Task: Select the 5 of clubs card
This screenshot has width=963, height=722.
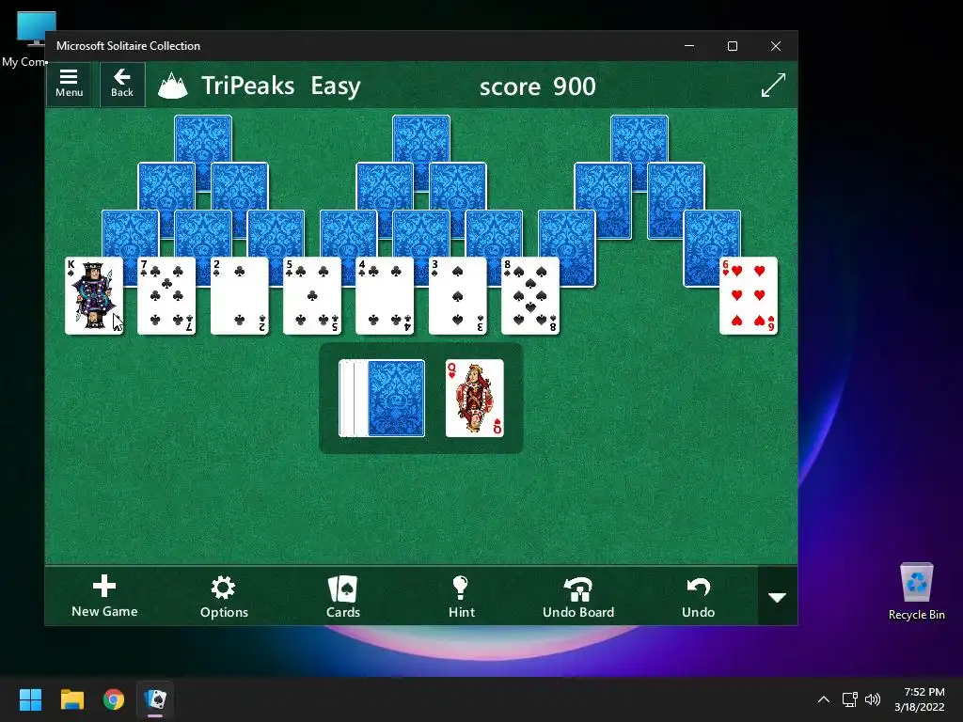Action: coord(312,296)
